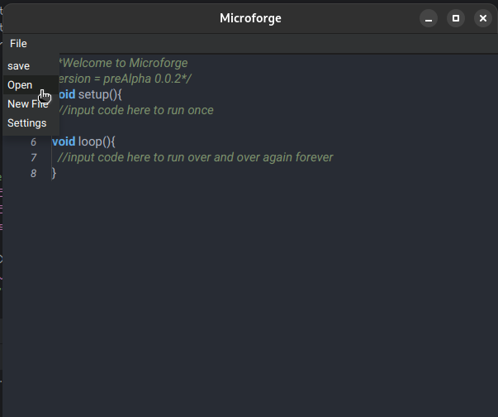Click the Microforge title bar text

coord(250,18)
